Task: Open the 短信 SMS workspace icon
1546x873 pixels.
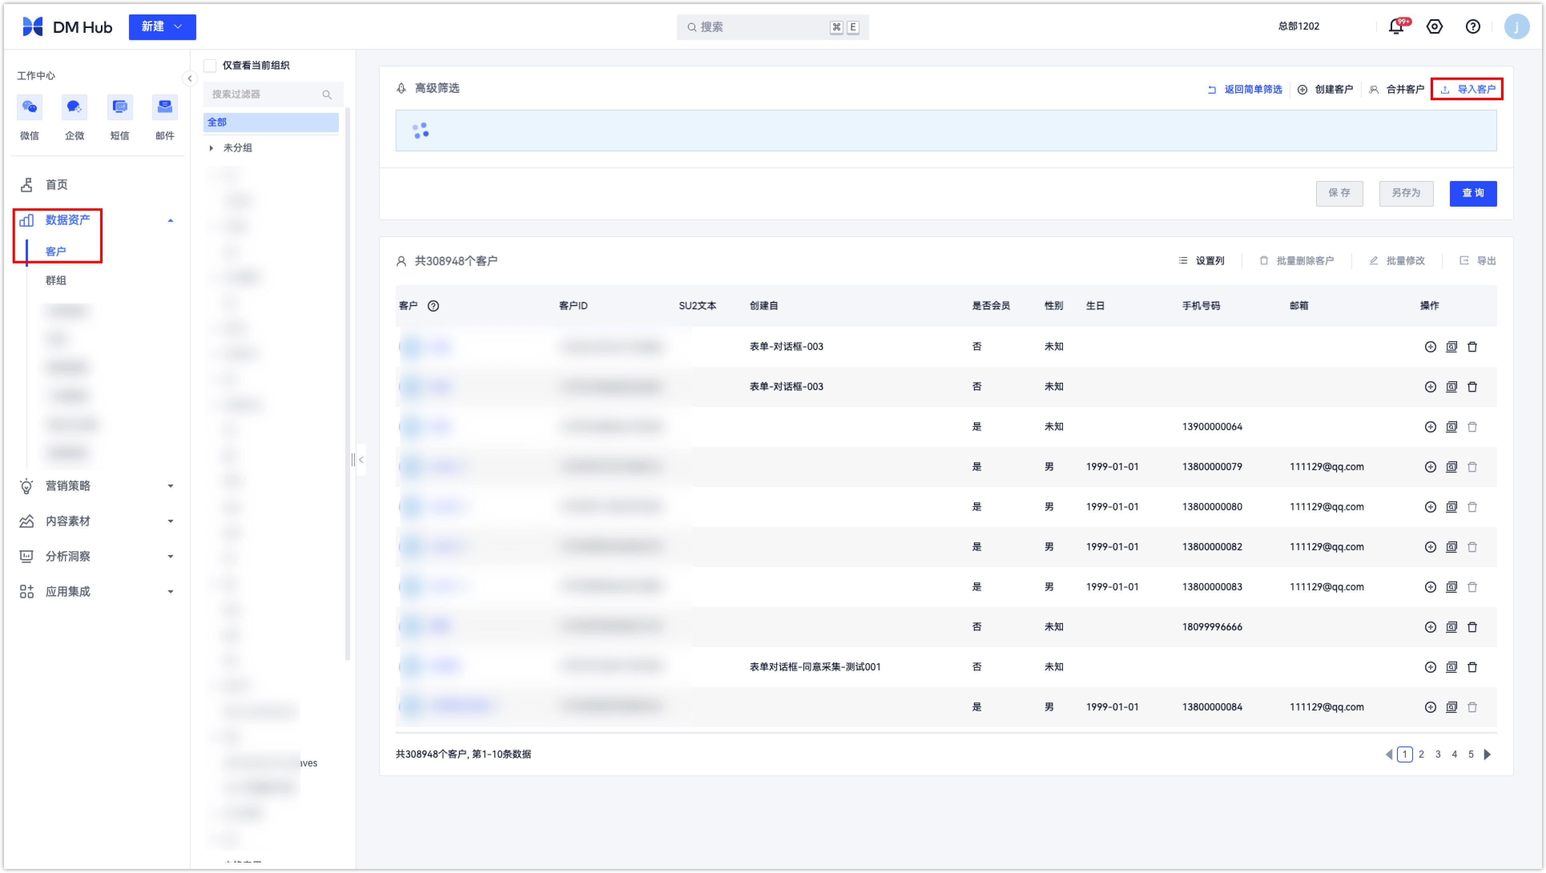Action: [119, 107]
